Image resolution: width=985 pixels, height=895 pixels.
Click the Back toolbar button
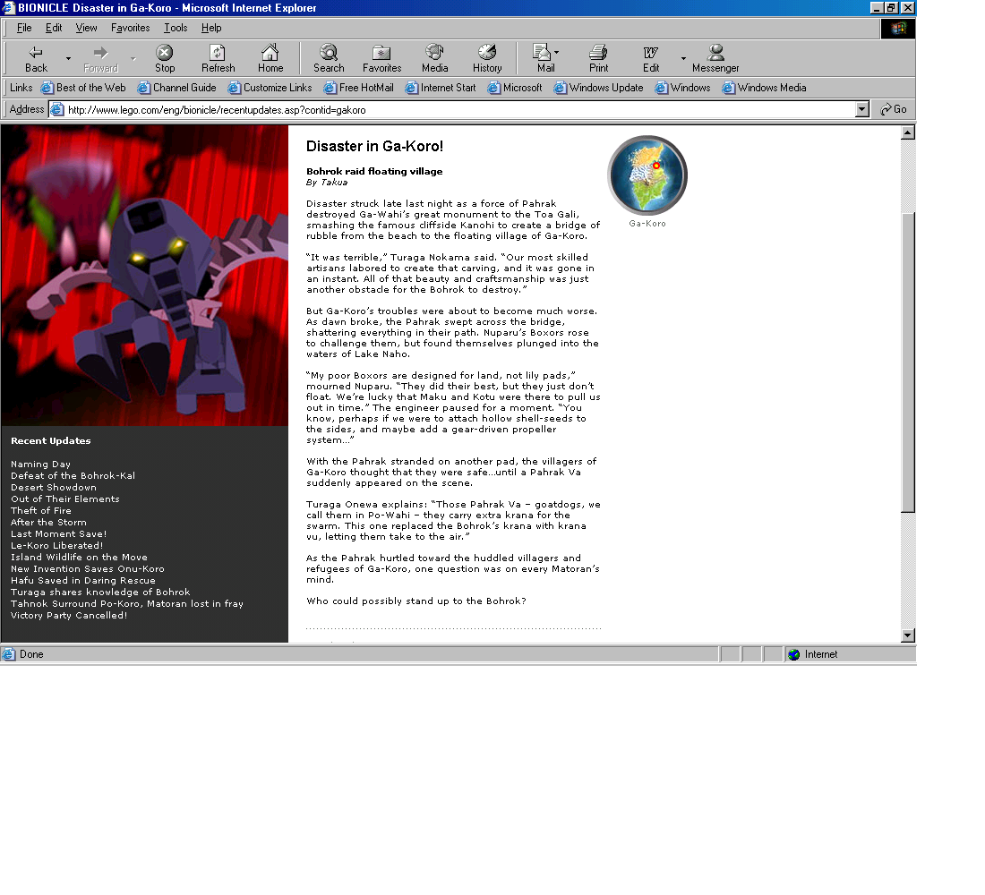[x=36, y=59]
